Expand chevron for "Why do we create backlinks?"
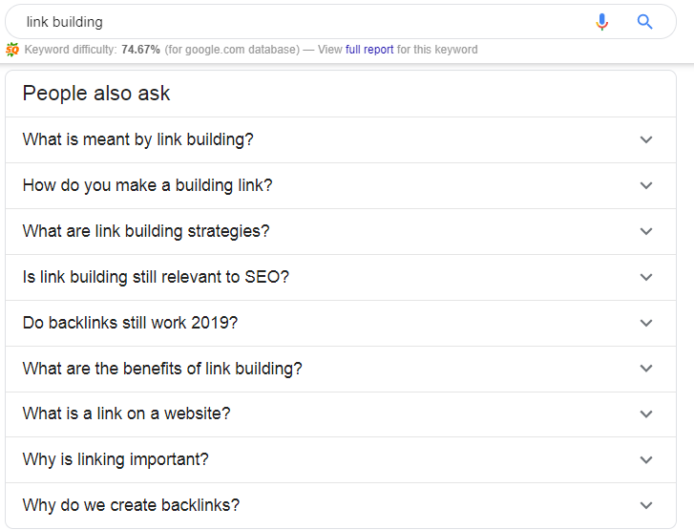The width and height of the screenshot is (694, 530). click(646, 506)
